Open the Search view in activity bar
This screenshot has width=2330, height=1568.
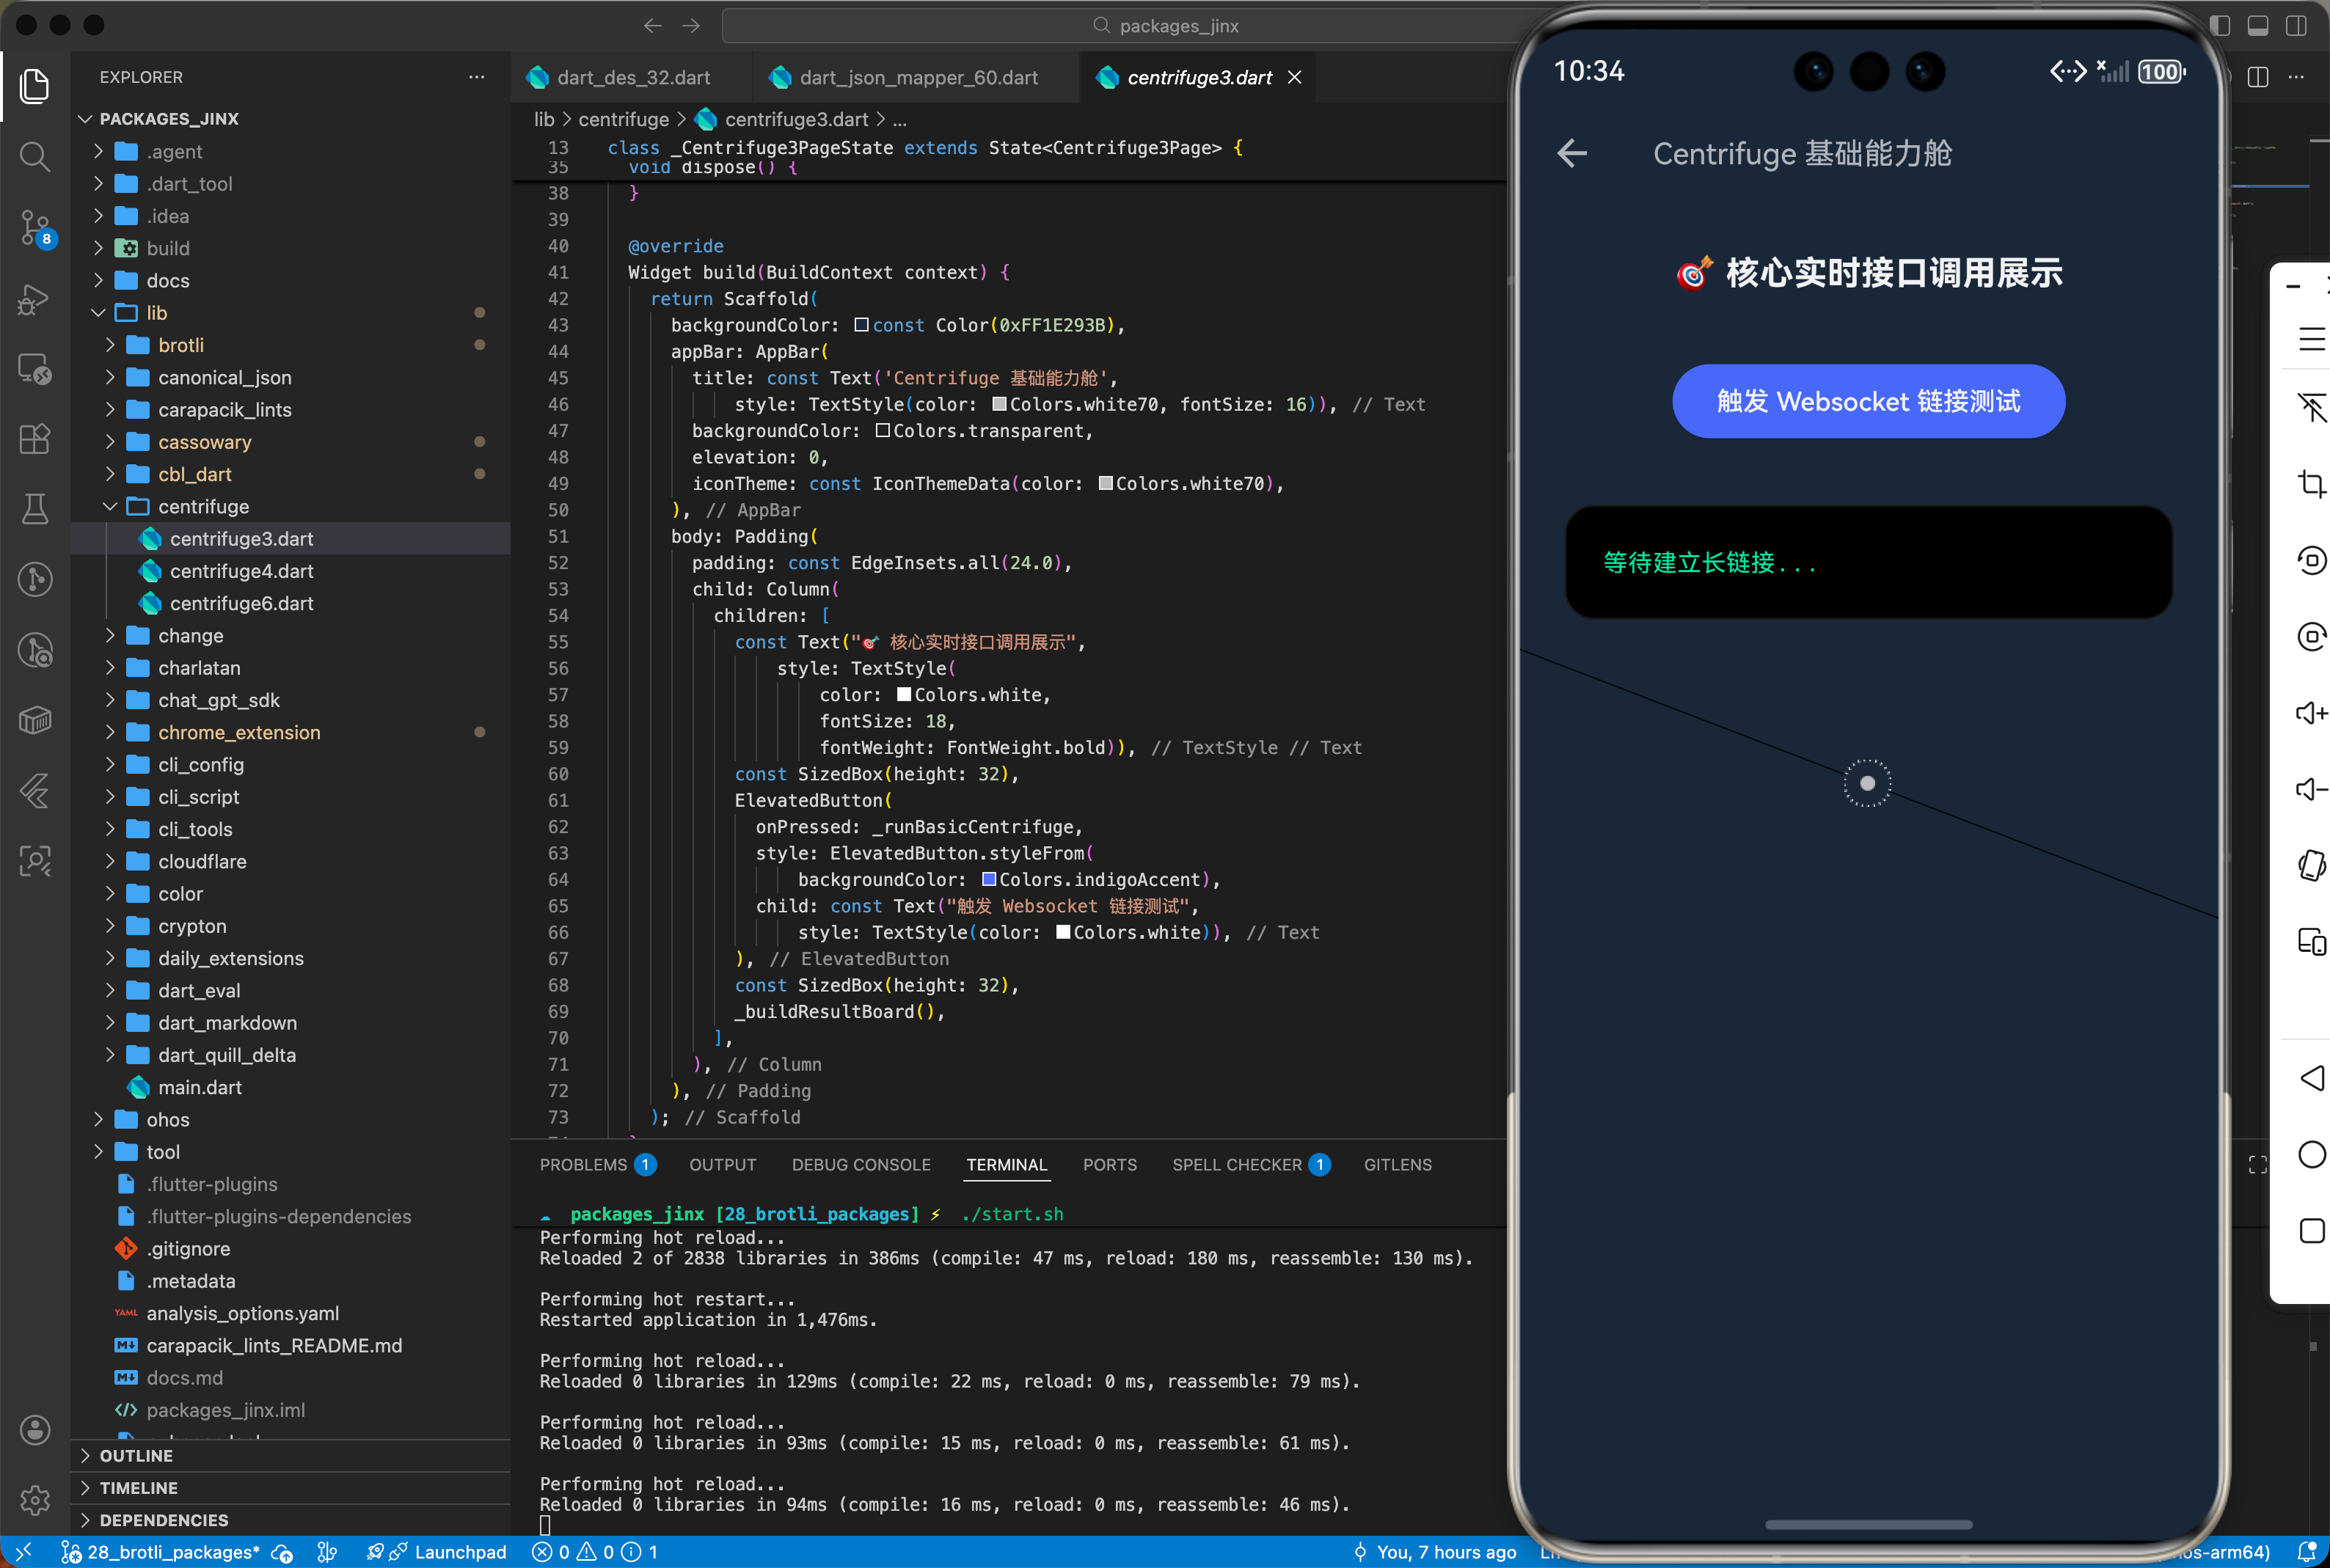[x=35, y=156]
